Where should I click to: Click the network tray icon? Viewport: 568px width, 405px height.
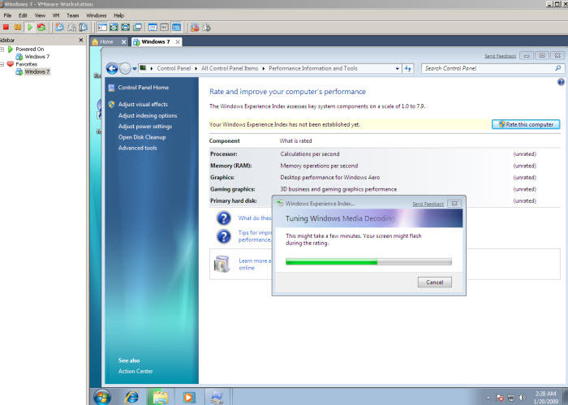point(510,398)
